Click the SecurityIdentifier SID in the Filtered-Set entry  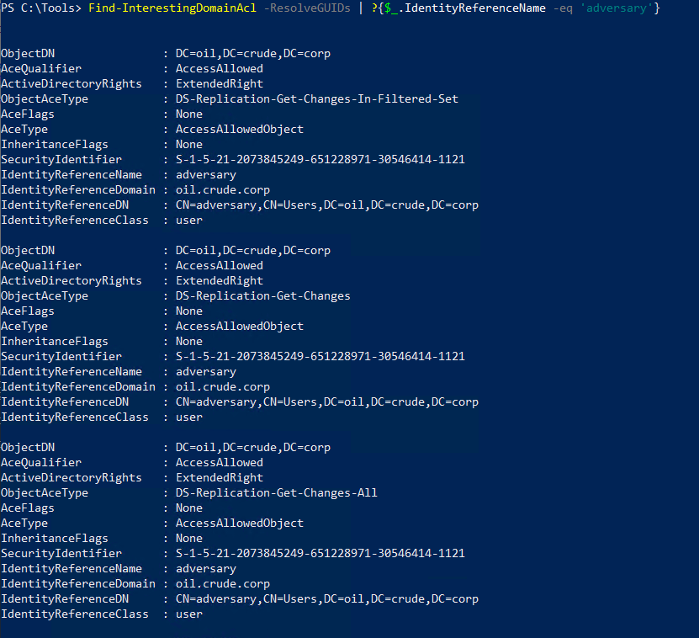[x=320, y=160]
